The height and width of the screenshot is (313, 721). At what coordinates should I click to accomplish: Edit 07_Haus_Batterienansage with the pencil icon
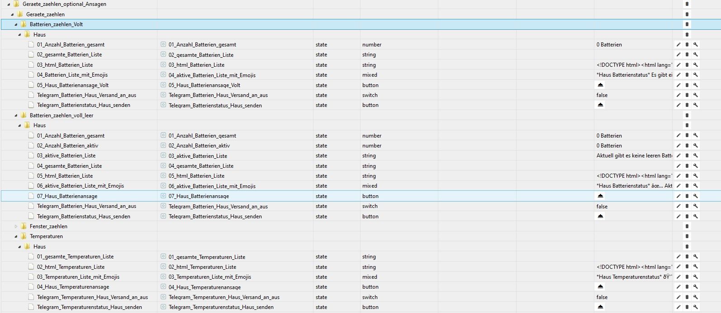pyautogui.click(x=678, y=196)
